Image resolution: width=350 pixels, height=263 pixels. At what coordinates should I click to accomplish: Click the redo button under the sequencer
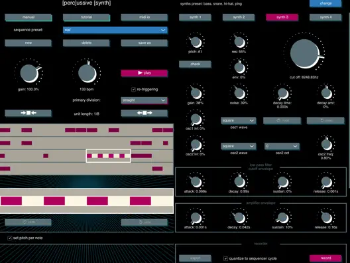click(28, 222)
